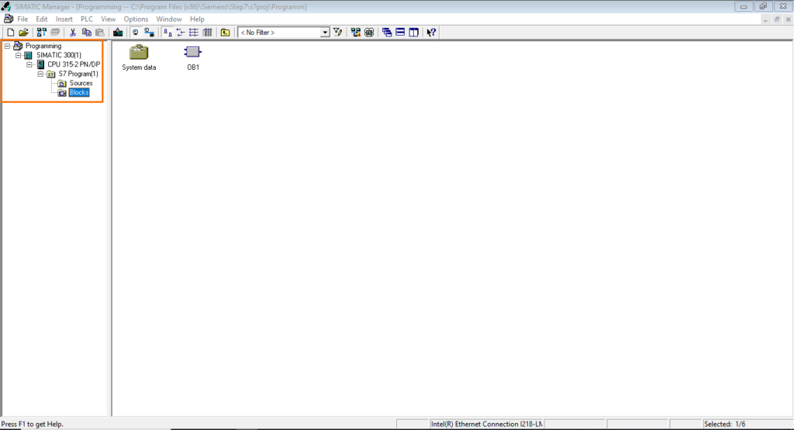The width and height of the screenshot is (794, 430).
Task: Open the Help menu
Action: coord(197,19)
